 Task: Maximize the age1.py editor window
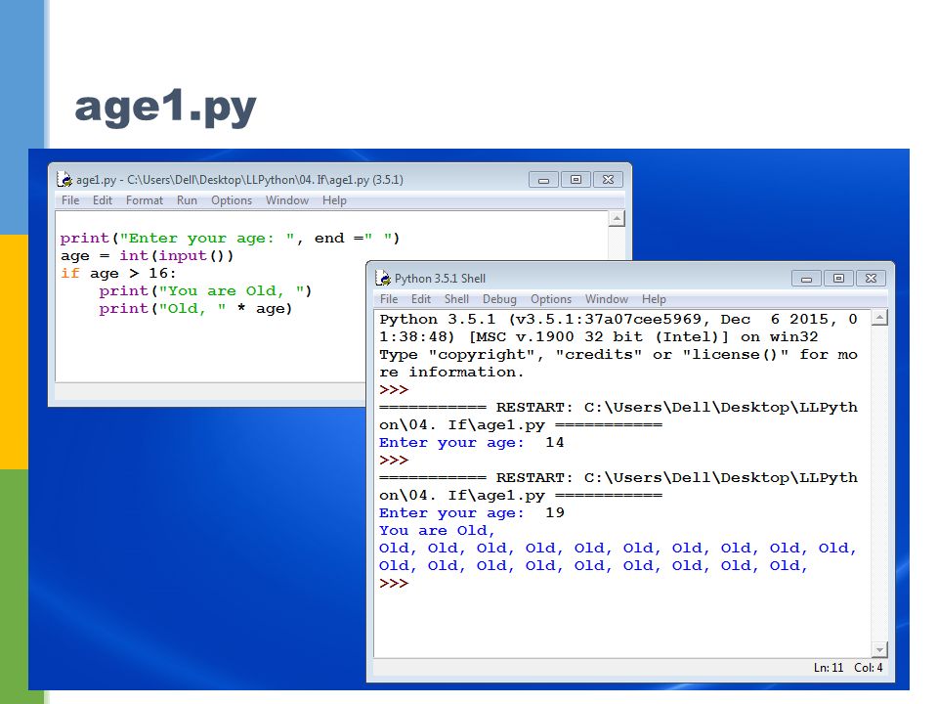(576, 180)
